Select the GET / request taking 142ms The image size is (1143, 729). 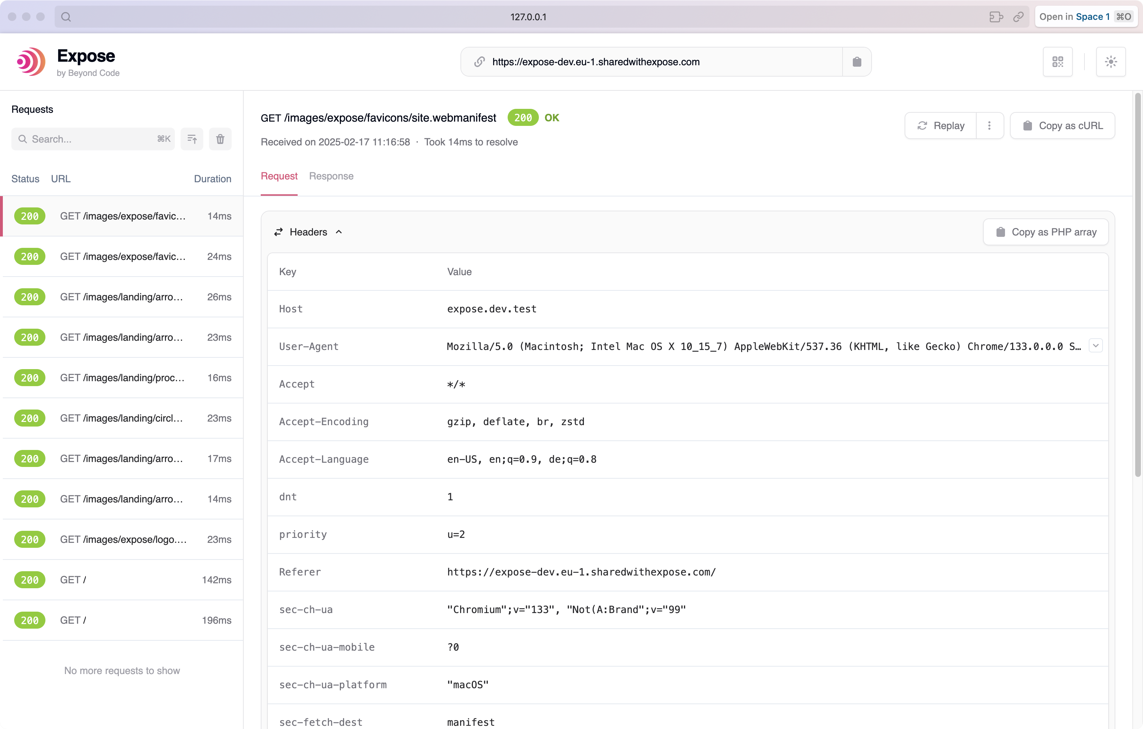click(122, 580)
